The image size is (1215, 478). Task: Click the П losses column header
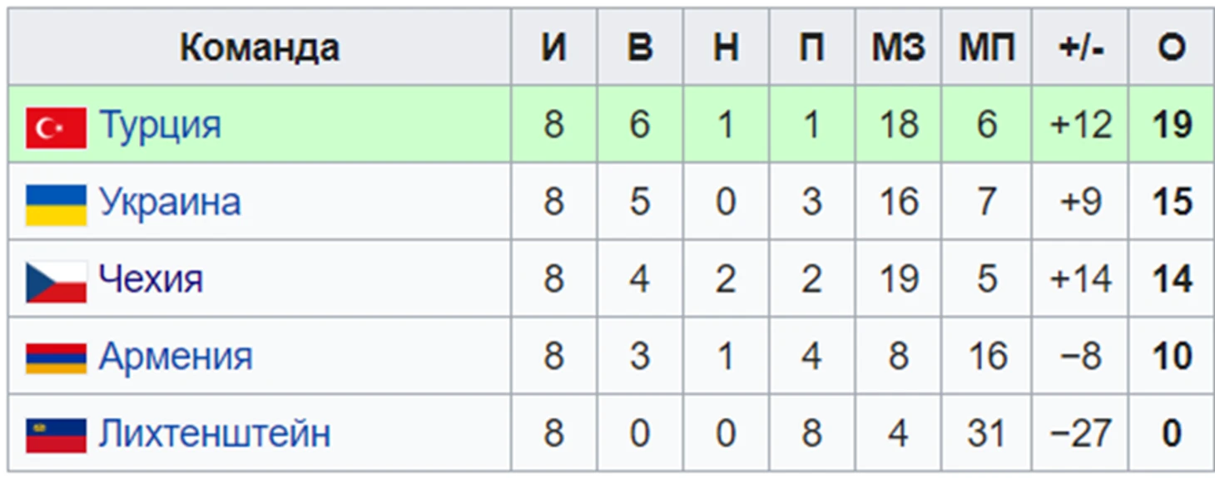[811, 48]
